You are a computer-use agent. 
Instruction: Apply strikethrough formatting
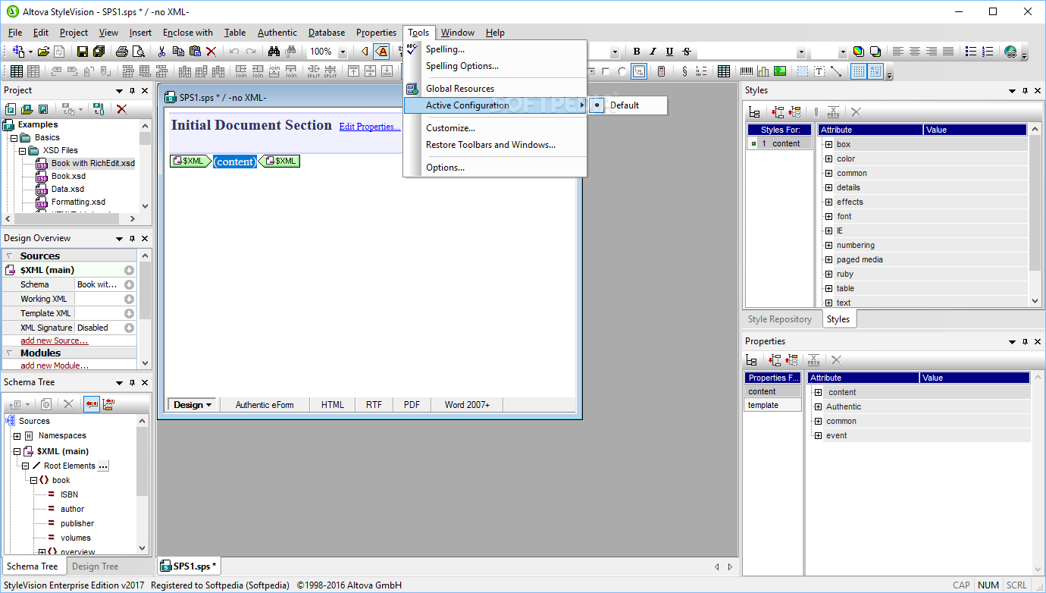pos(687,52)
